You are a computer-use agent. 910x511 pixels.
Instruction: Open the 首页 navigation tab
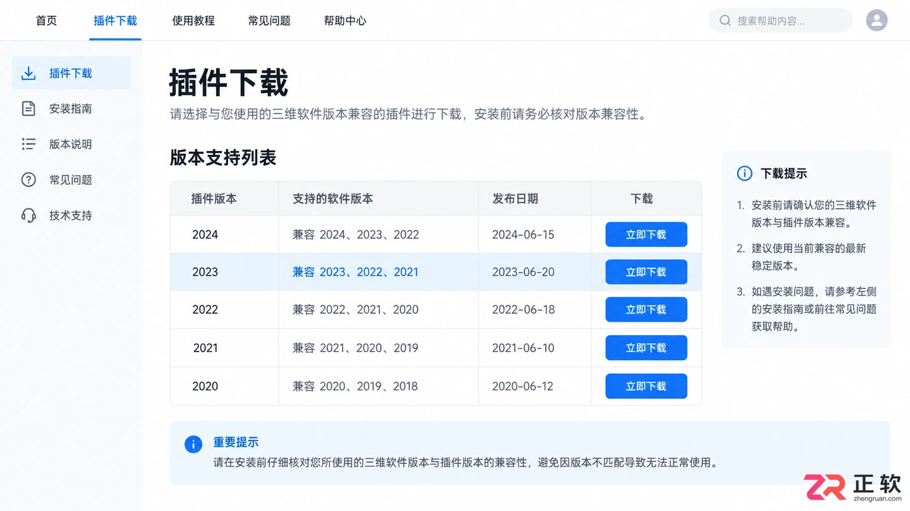pyautogui.click(x=46, y=21)
